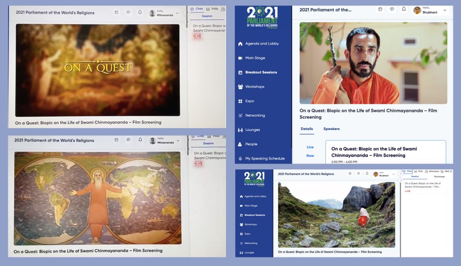Click message icon in 'On a Quest' title panel
The height and width of the screenshot is (266, 461).
click(128, 12)
